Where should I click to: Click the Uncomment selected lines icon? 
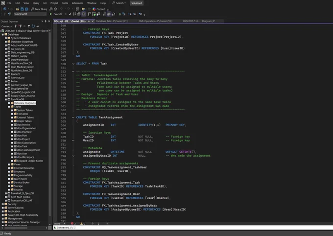tap(123, 14)
